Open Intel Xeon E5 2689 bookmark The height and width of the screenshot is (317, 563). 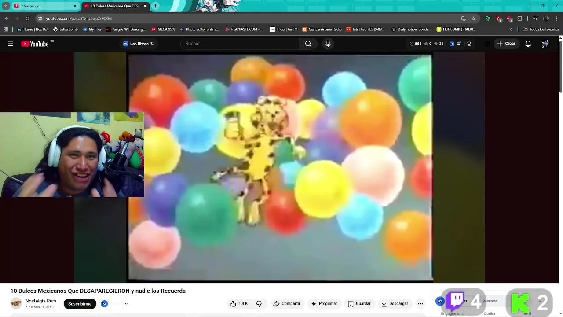point(366,29)
